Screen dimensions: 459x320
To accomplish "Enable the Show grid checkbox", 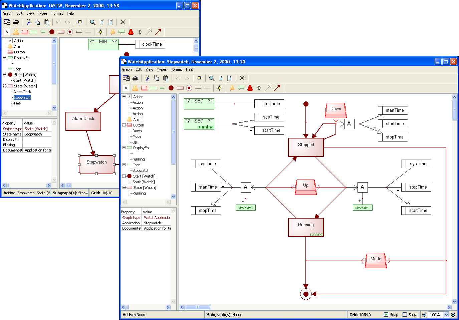I will (405, 315).
